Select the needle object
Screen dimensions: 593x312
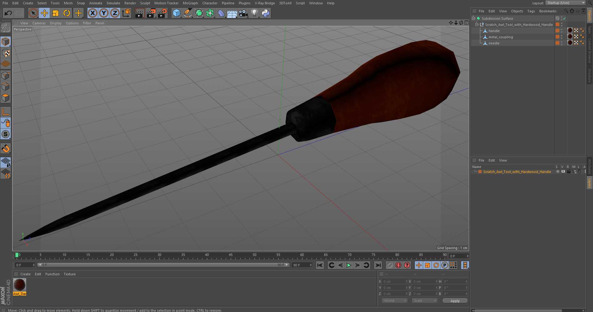pos(494,43)
